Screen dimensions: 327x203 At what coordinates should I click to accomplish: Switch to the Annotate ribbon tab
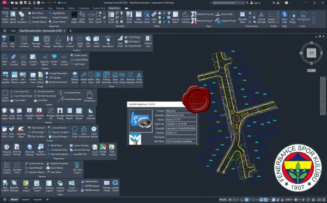coord(26,8)
